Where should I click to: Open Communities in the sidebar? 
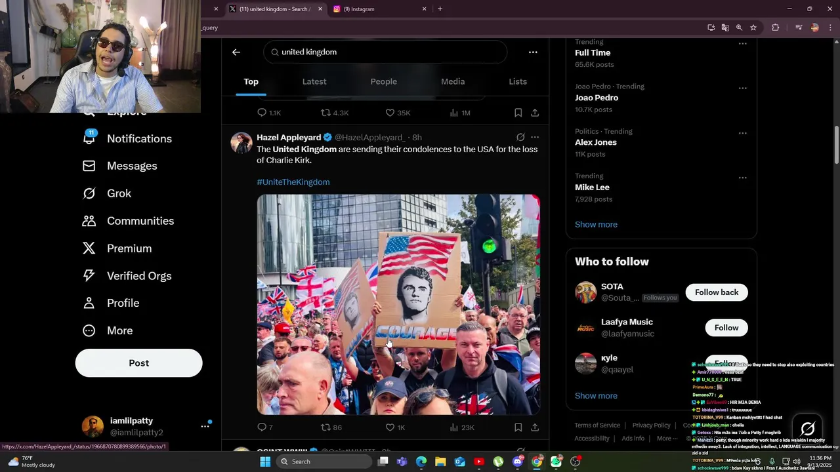[129, 222]
